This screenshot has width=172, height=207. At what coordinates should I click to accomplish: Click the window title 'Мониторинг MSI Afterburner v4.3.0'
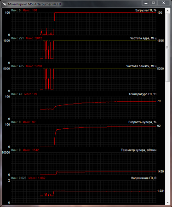pos(34,4)
